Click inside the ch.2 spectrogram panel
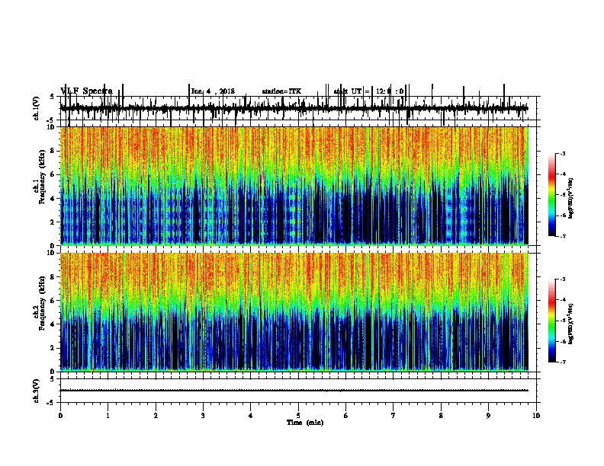Screen dimensions: 604x466 coord(294,312)
